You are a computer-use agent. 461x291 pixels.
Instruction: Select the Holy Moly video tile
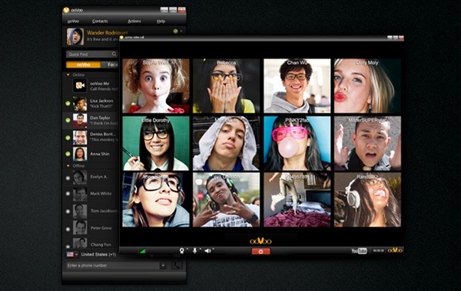[367, 85]
